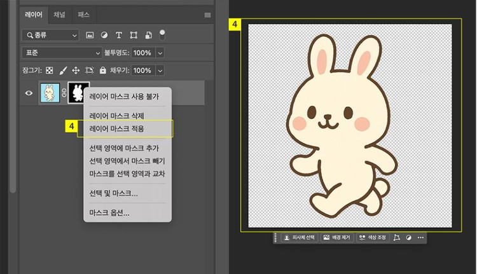Filter layers by smart object icon
Screen dimensions: 477x274
[148, 35]
